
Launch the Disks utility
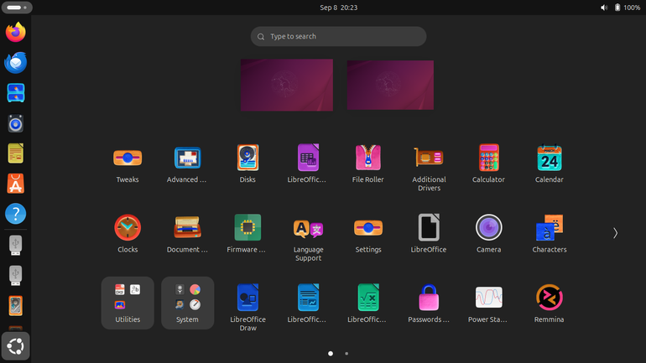(x=247, y=163)
